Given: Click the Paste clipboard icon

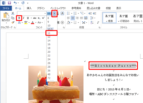Looking at the screenshot, I should tap(6, 15).
